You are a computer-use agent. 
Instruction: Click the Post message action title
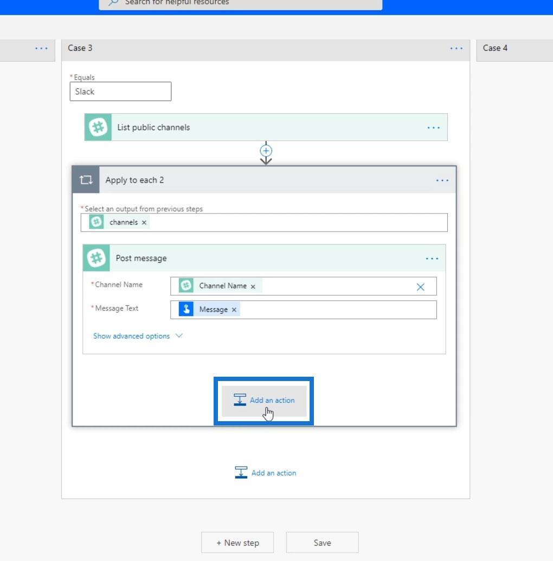click(141, 259)
